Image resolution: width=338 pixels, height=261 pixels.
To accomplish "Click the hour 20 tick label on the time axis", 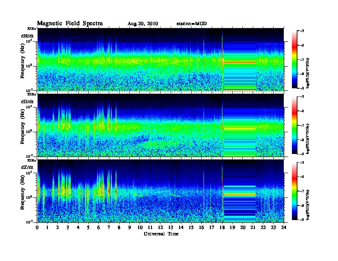I will pyautogui.click(x=243, y=227).
